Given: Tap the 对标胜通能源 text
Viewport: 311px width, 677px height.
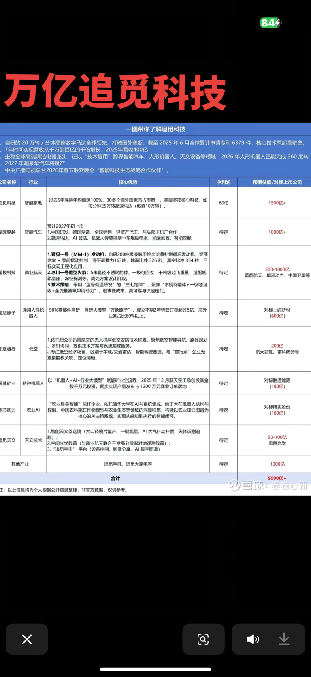Looking at the screenshot, I should point(277,380).
